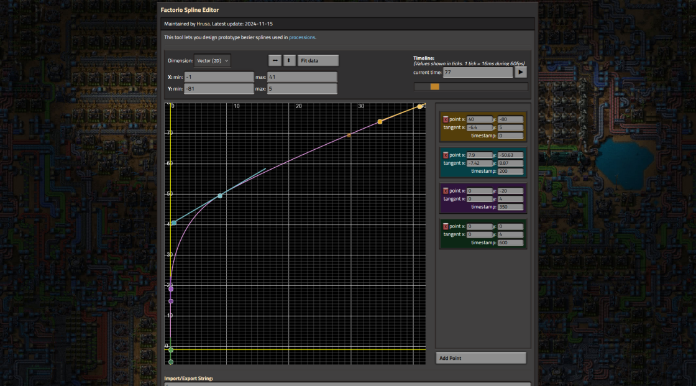Click the Y min field with -81

(x=219, y=89)
